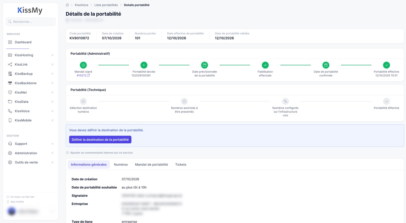Select code portabilité KV8010972

click(79, 38)
